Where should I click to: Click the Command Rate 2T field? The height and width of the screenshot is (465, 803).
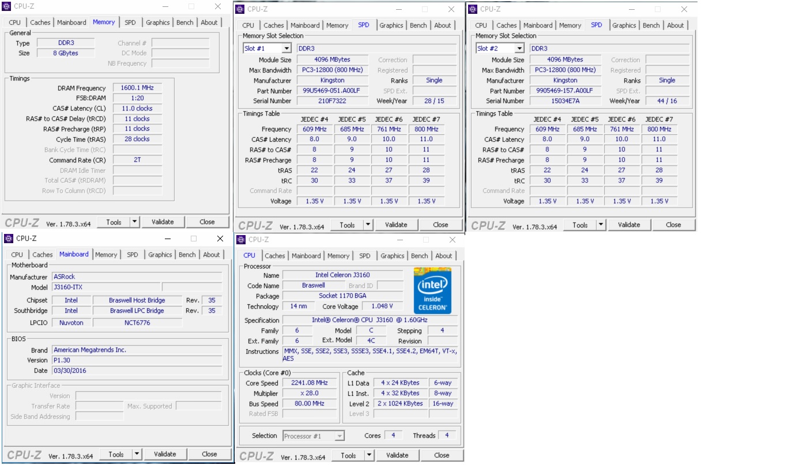137,160
